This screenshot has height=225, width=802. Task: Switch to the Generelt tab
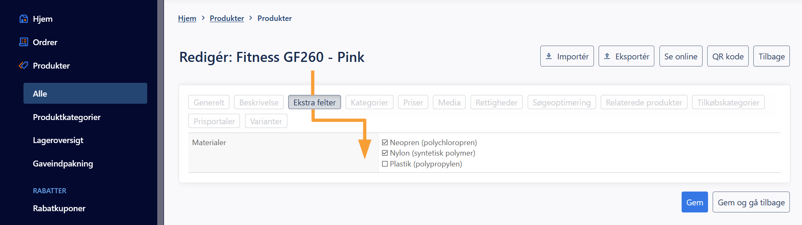click(x=209, y=102)
